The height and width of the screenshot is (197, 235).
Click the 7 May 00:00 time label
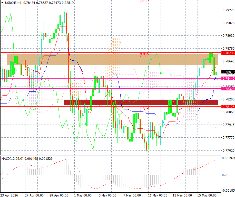(x=132, y=195)
